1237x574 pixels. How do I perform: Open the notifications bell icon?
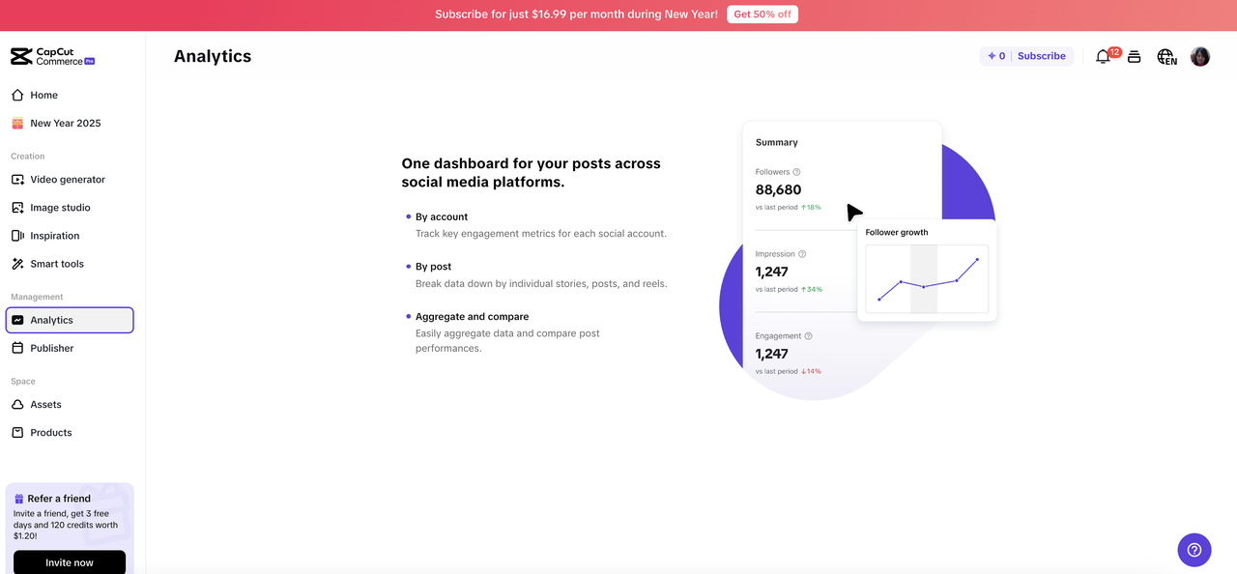click(1103, 57)
